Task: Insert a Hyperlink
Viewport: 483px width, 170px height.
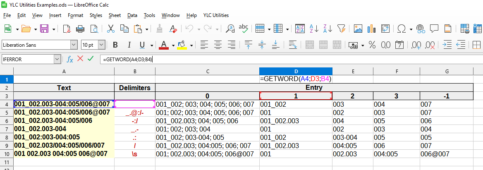Action: pyautogui.click(x=421, y=29)
